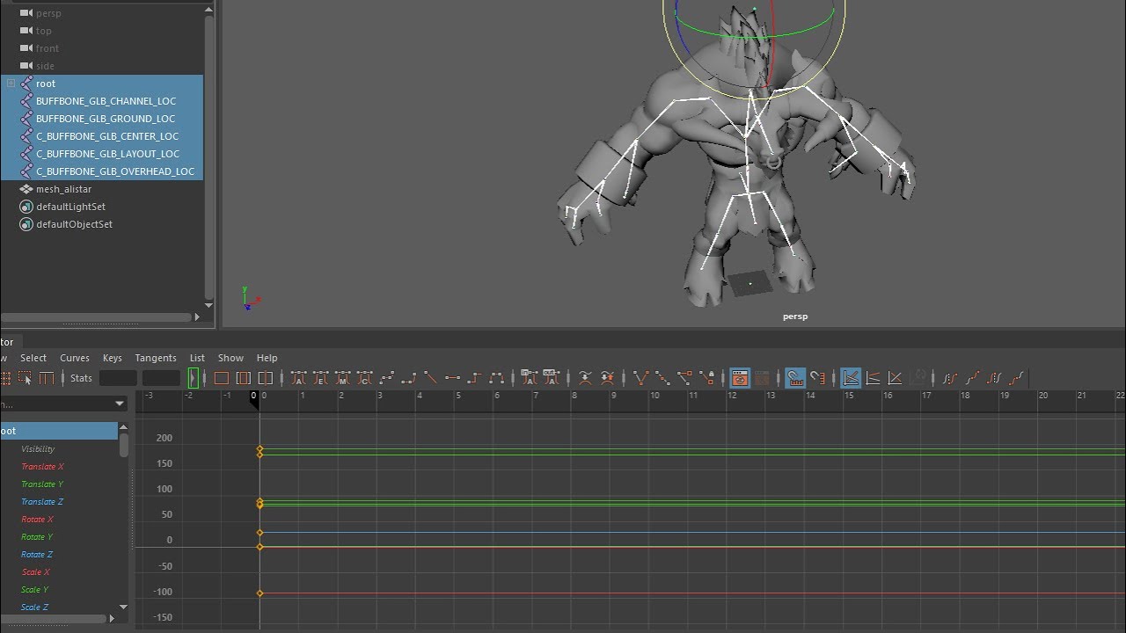Viewport: 1126px width, 633px height.
Task: Enable Absolute view mode
Action: [x=851, y=378]
